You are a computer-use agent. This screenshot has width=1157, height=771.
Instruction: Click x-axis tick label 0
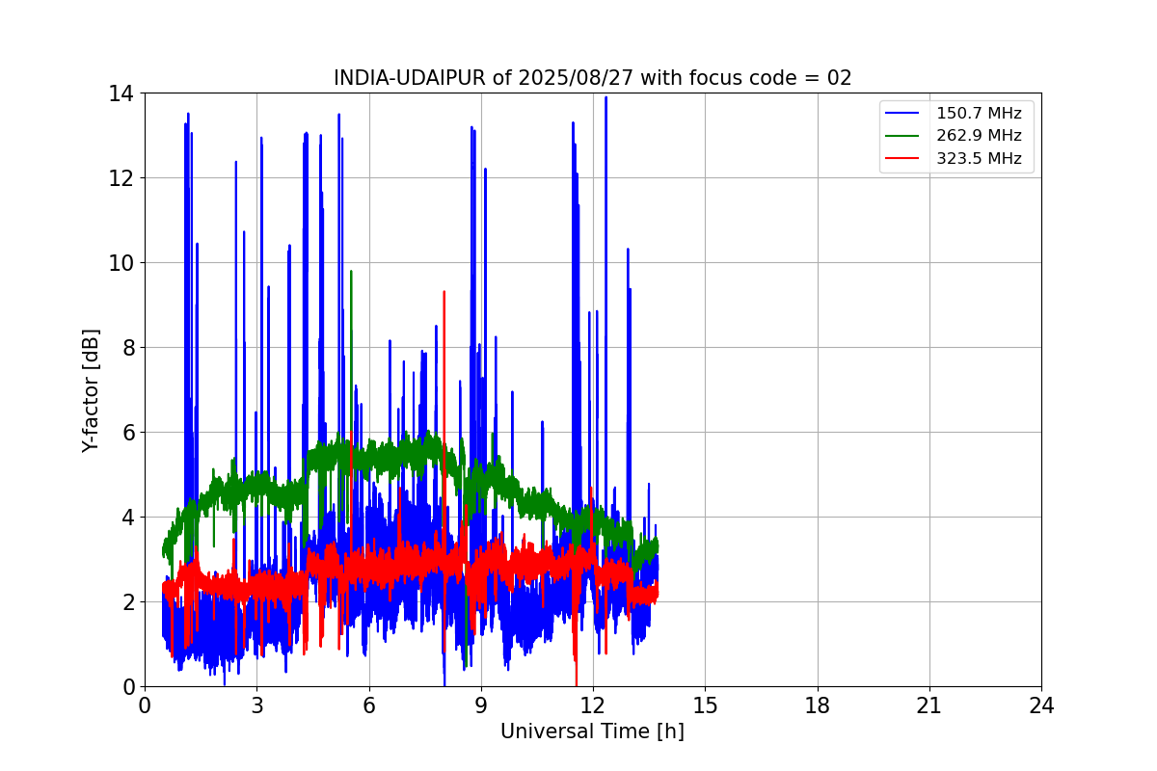click(x=145, y=705)
